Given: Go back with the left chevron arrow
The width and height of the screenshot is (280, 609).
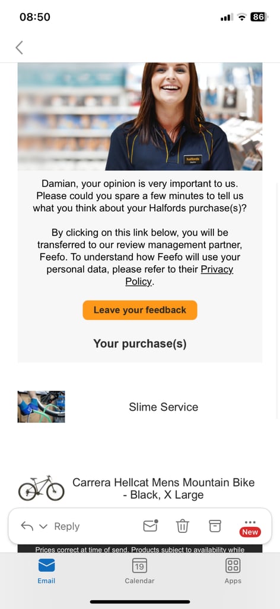Looking at the screenshot, I should 19,48.
